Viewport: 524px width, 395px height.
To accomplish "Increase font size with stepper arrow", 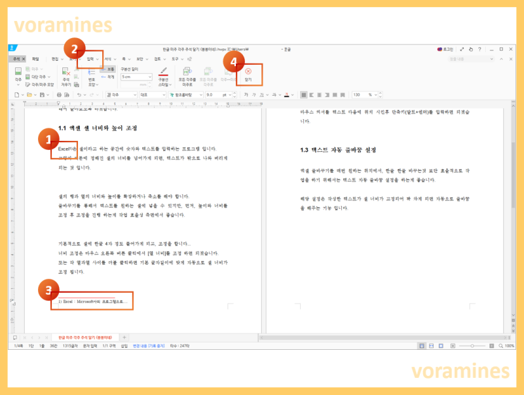I will point(234,93).
